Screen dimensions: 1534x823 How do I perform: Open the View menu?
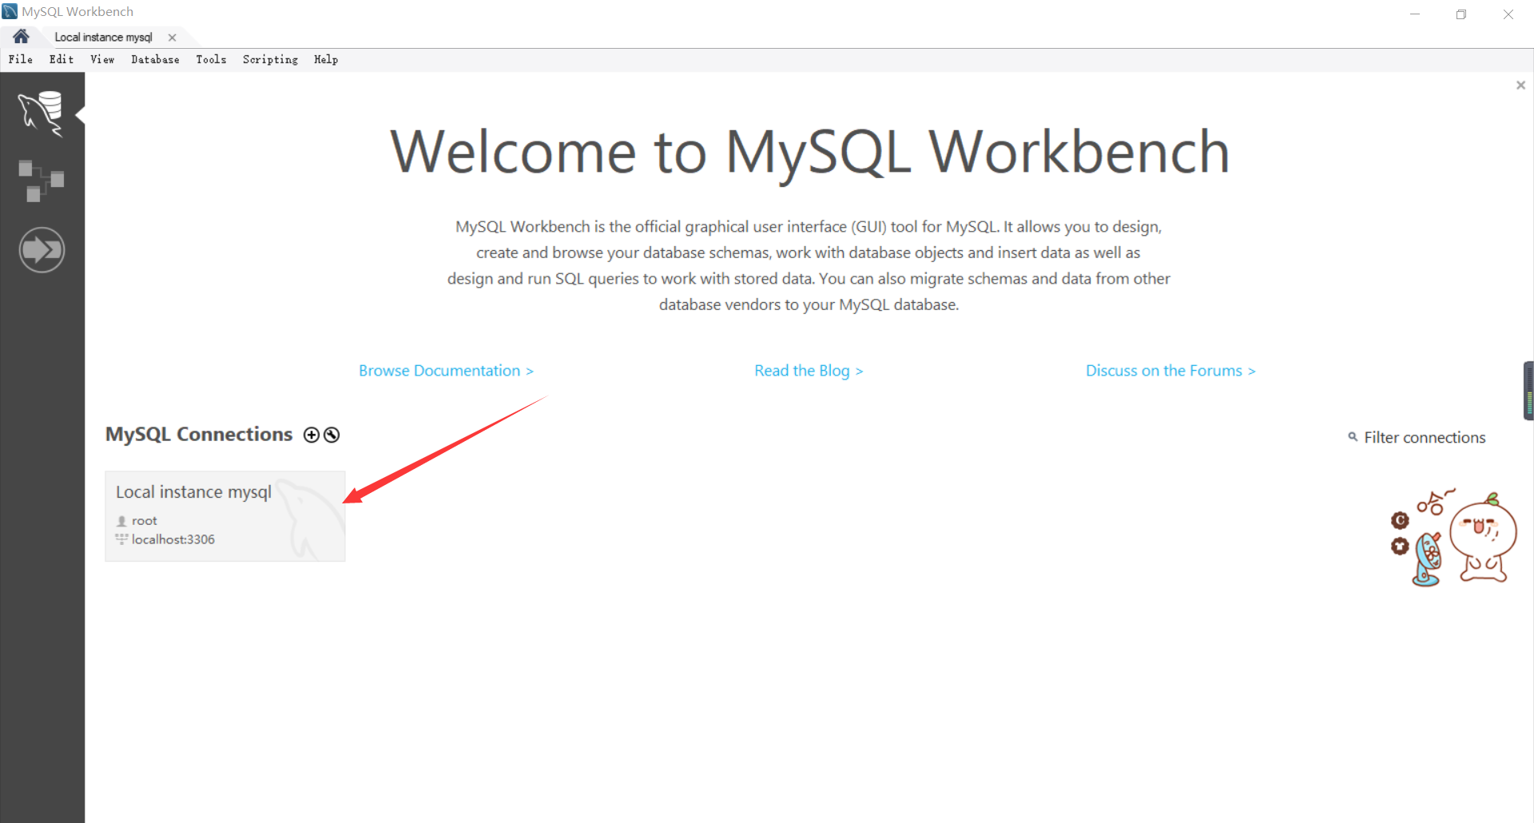tap(102, 59)
